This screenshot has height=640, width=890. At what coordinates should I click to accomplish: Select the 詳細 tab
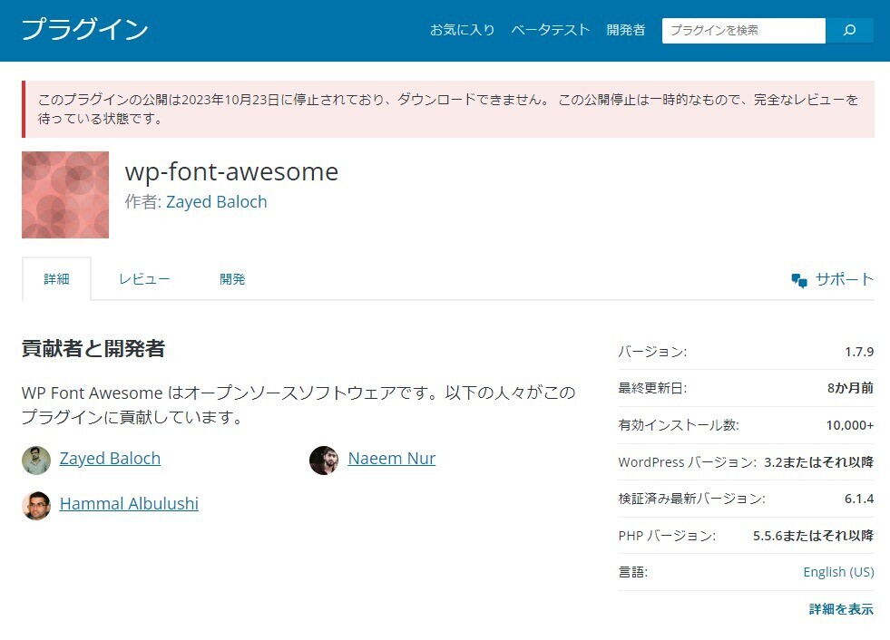click(56, 278)
